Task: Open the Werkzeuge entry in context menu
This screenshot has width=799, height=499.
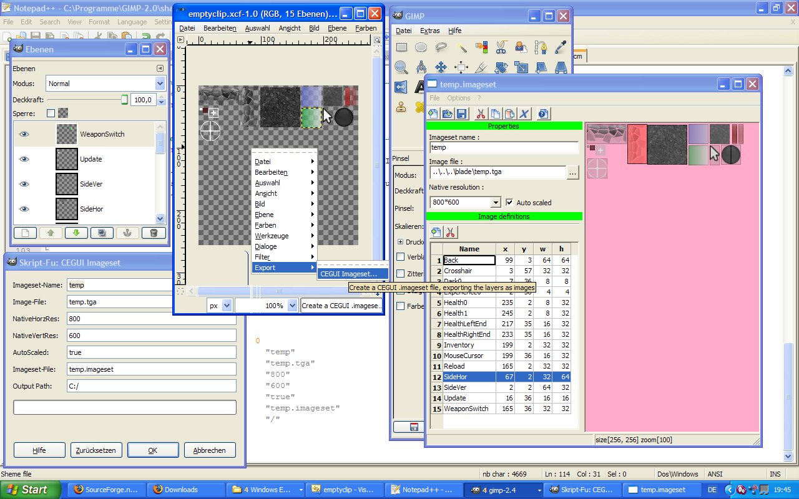Action: [272, 236]
